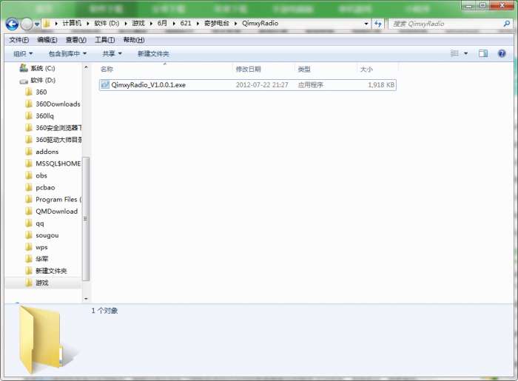Open the 组织 dropdown in toolbar
The image size is (518, 381).
(x=23, y=53)
